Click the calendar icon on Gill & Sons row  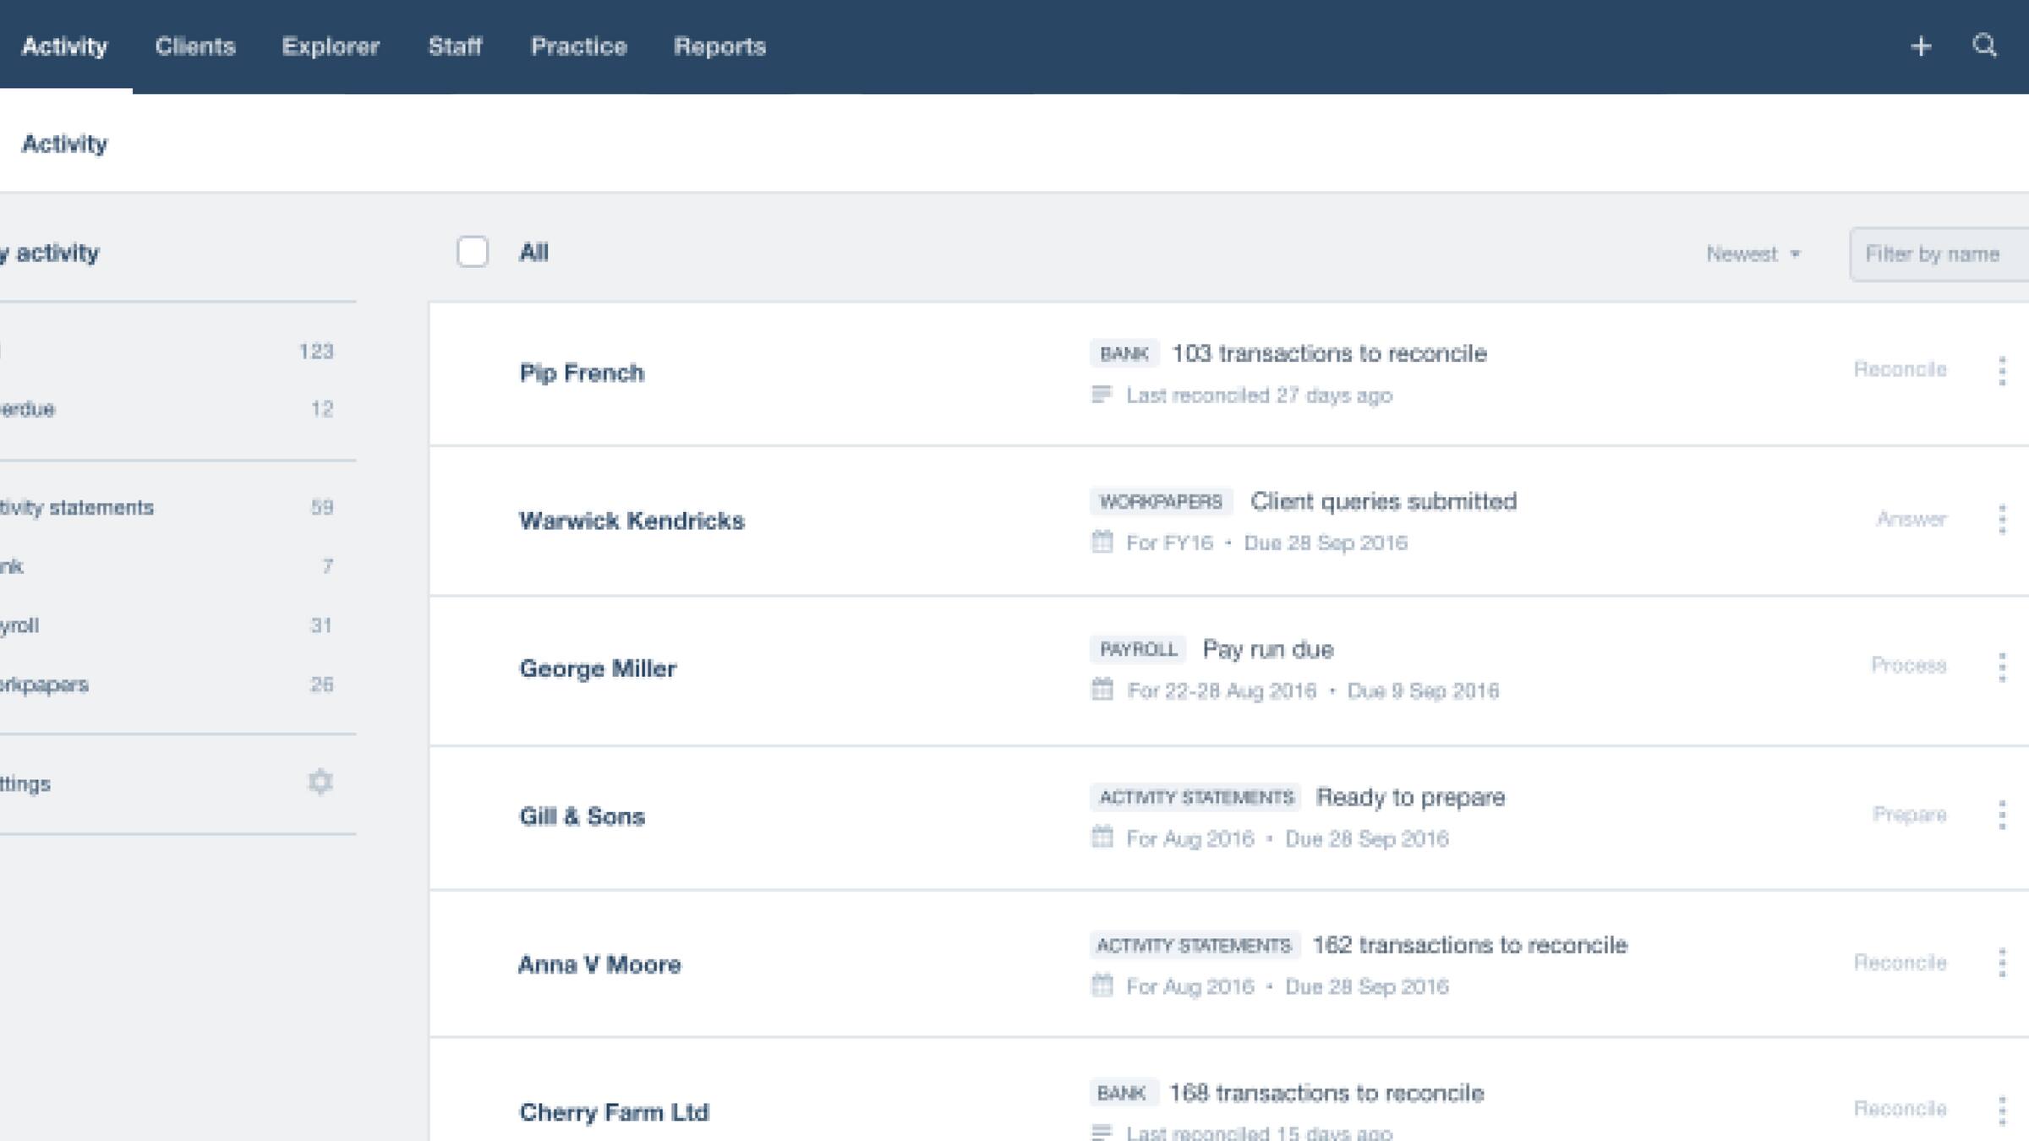[x=1102, y=838]
